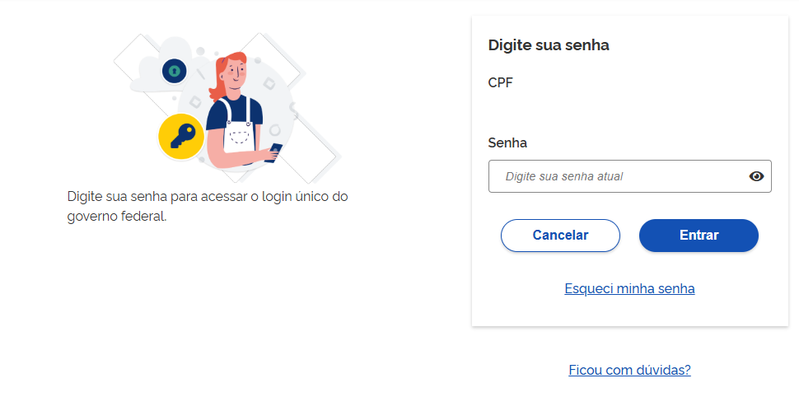The width and height of the screenshot is (799, 397).
Task: Click the Senha field label
Action: pos(507,142)
